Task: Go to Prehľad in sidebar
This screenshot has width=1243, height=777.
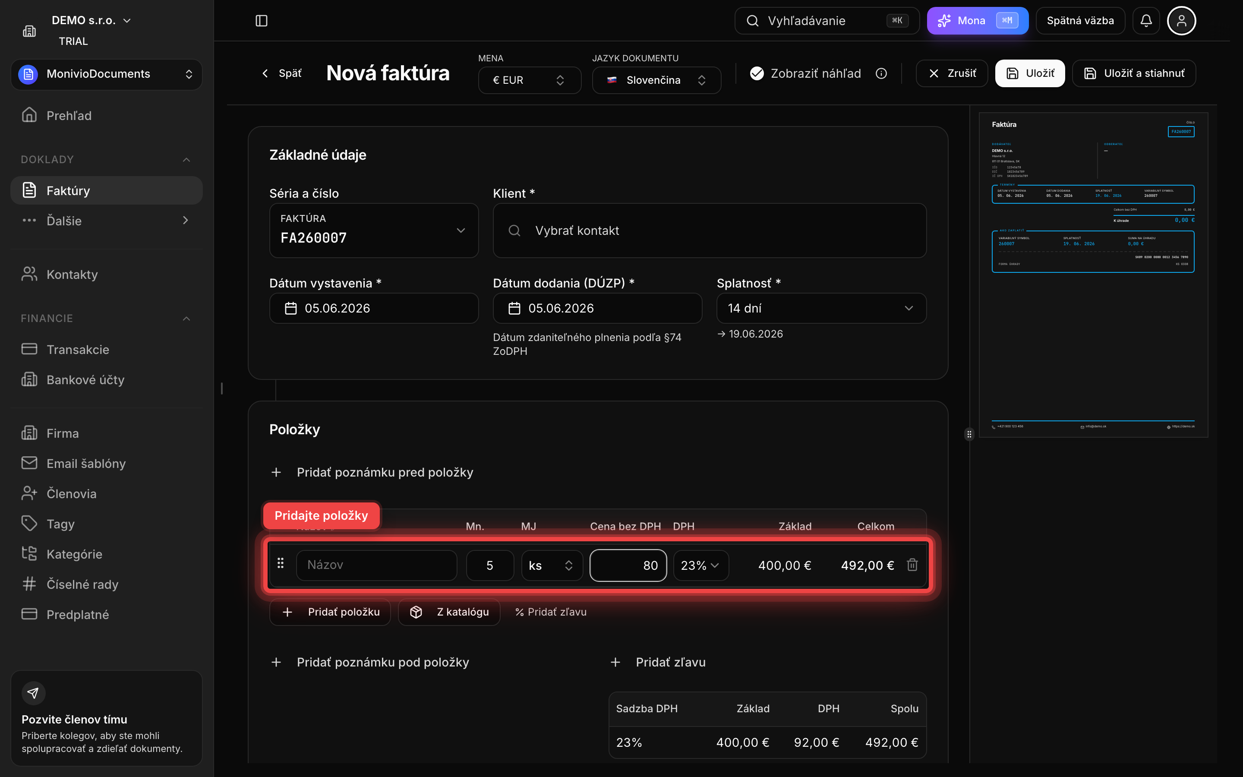Action: tap(106, 116)
